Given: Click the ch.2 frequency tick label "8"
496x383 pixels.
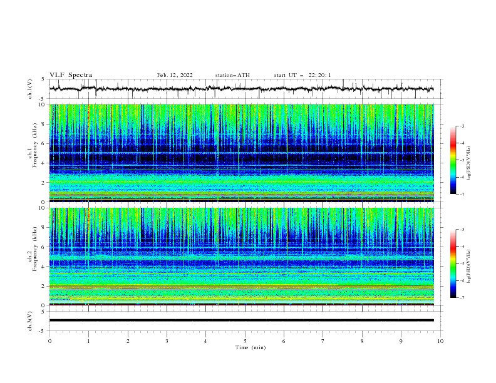Looking at the screenshot, I should pyautogui.click(x=44, y=228).
